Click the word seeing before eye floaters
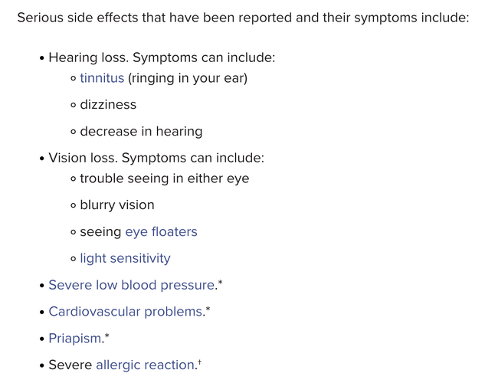The image size is (485, 383). (100, 232)
